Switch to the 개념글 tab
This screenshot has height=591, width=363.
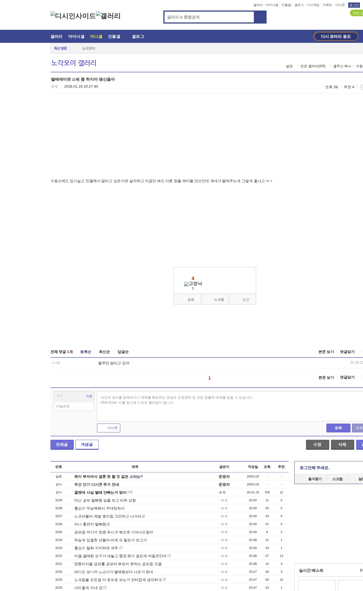pos(87,445)
